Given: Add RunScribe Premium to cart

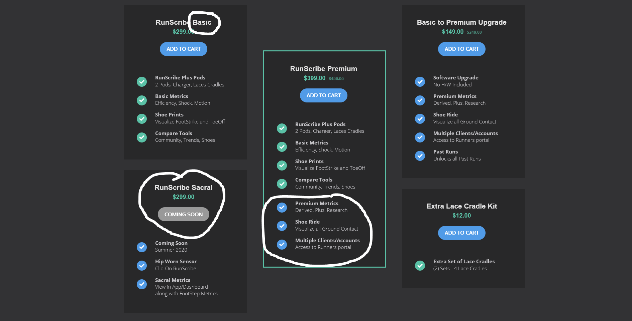Looking at the screenshot, I should pyautogui.click(x=324, y=95).
